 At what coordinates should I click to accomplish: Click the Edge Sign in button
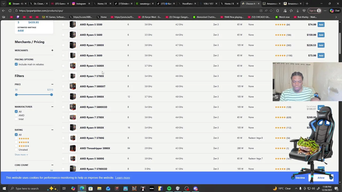point(315,11)
